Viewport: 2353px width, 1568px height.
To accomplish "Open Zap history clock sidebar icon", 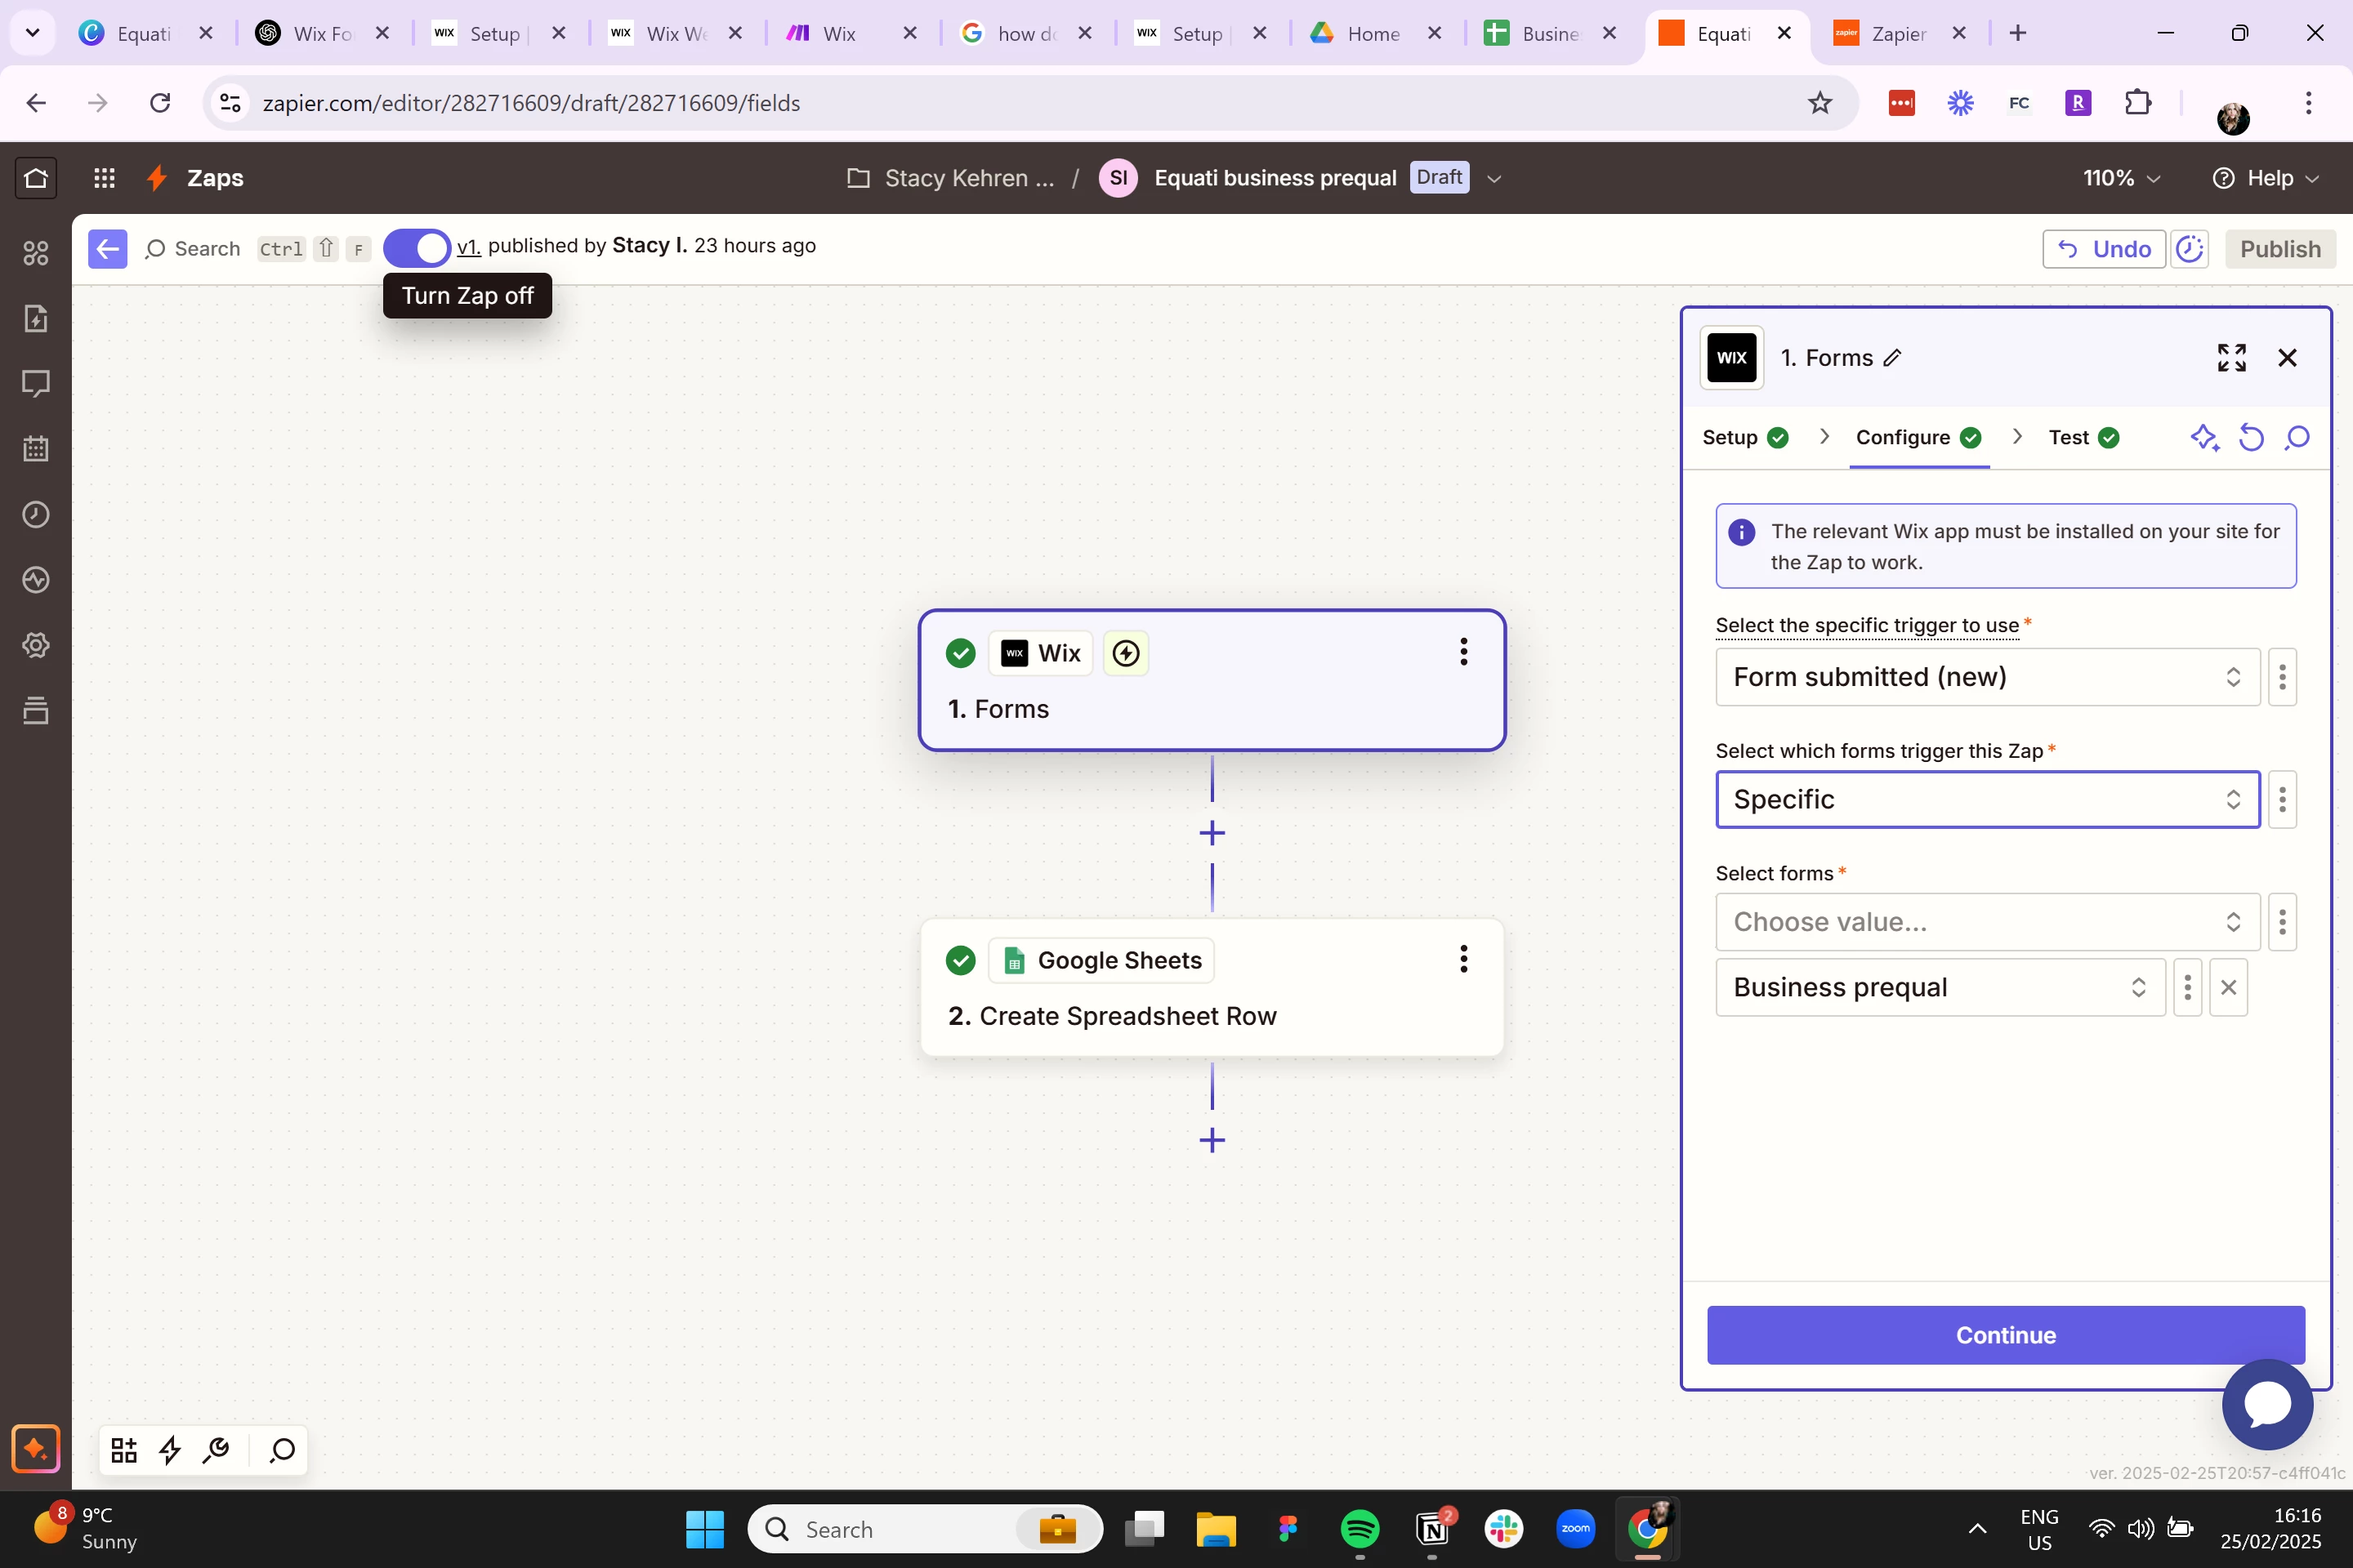I will (36, 514).
